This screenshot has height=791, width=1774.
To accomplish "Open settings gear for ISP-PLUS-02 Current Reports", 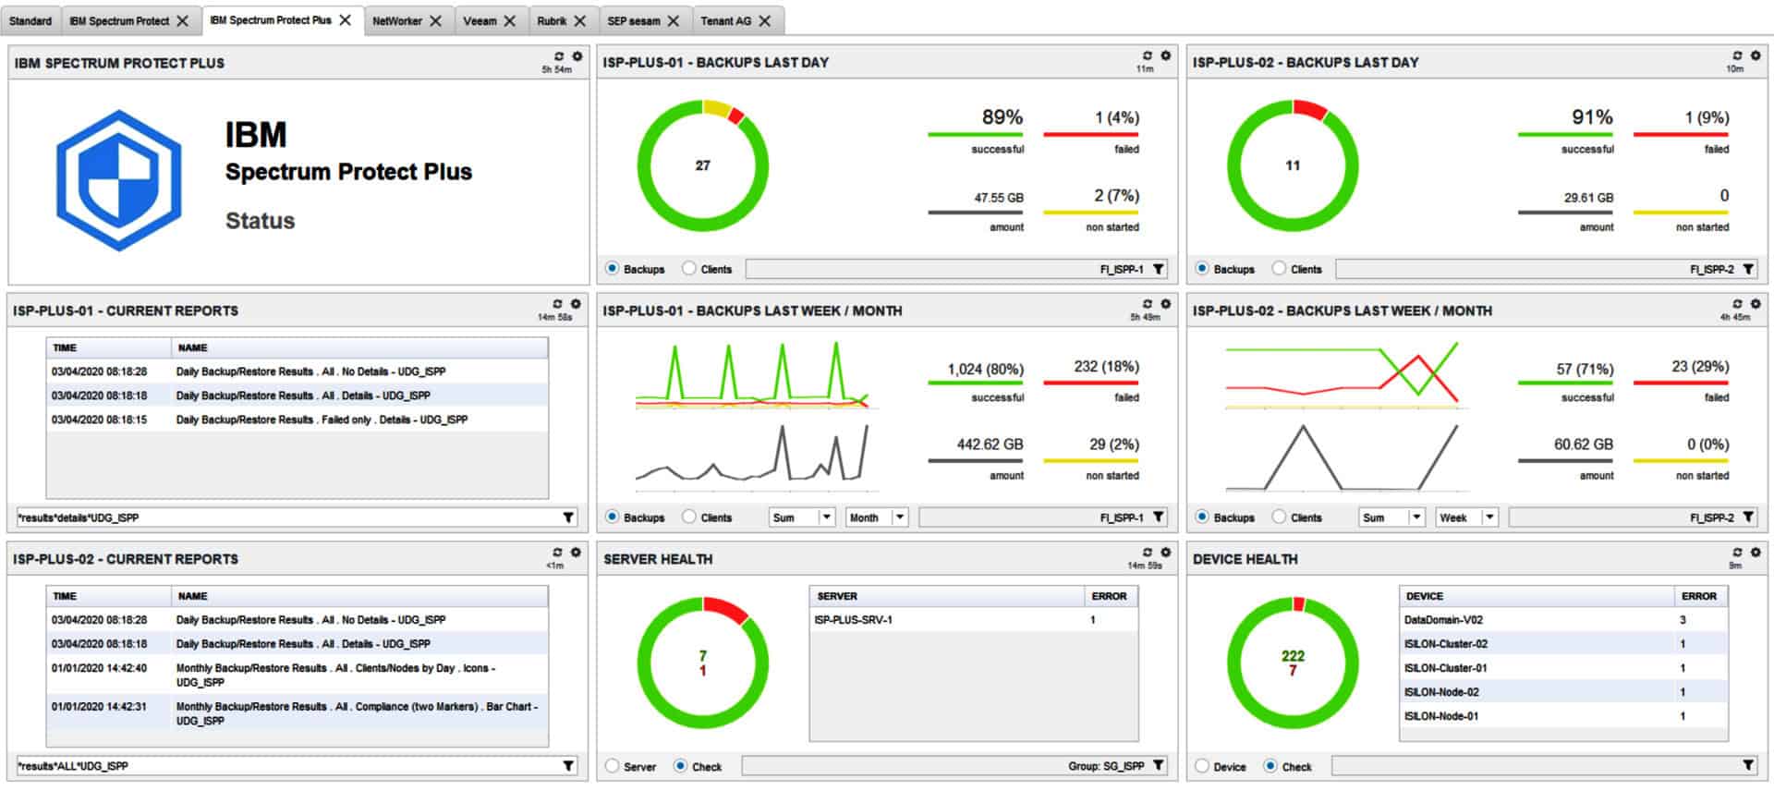I will tap(576, 553).
